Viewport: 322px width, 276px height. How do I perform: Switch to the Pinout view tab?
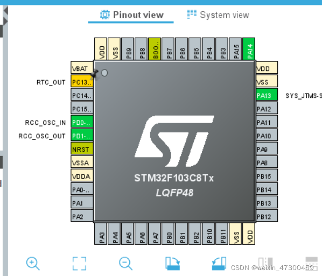(132, 15)
